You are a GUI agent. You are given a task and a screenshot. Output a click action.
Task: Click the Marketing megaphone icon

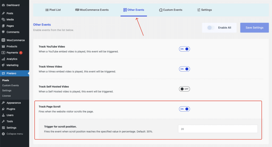[x=3, y=65]
